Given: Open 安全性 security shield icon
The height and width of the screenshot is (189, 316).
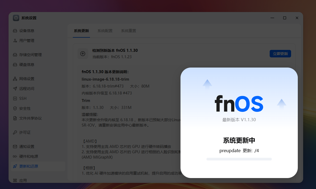Looking at the screenshot, I should pos(15,108).
